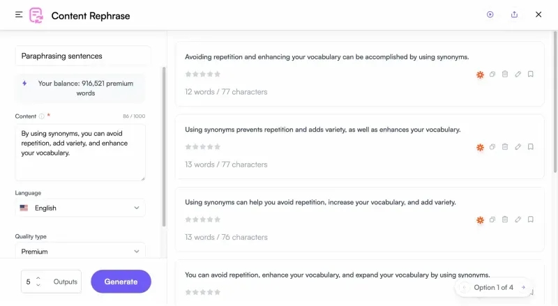Screen dimensions: 558x306
Task: Increase the number of outputs
Action: (x=38, y=277)
